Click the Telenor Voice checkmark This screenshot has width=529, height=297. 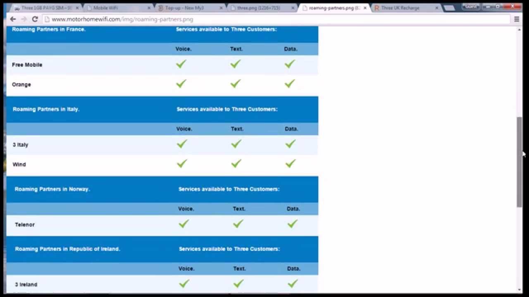point(184,224)
